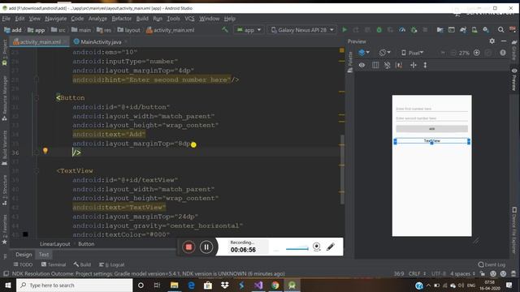Open the preview orientation dropdown
This screenshot has width=520, height=292.
click(384, 52)
